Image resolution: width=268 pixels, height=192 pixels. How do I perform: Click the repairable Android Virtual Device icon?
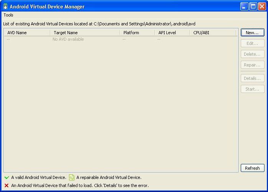pyautogui.click(x=71, y=177)
